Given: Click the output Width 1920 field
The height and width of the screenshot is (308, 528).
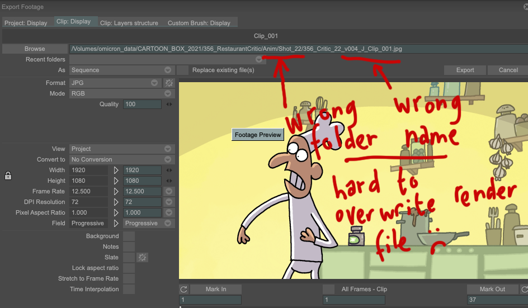Looking at the screenshot, I should [142, 170].
